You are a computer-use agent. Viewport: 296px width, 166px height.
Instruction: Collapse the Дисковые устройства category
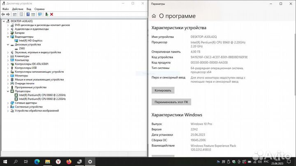click(8, 44)
